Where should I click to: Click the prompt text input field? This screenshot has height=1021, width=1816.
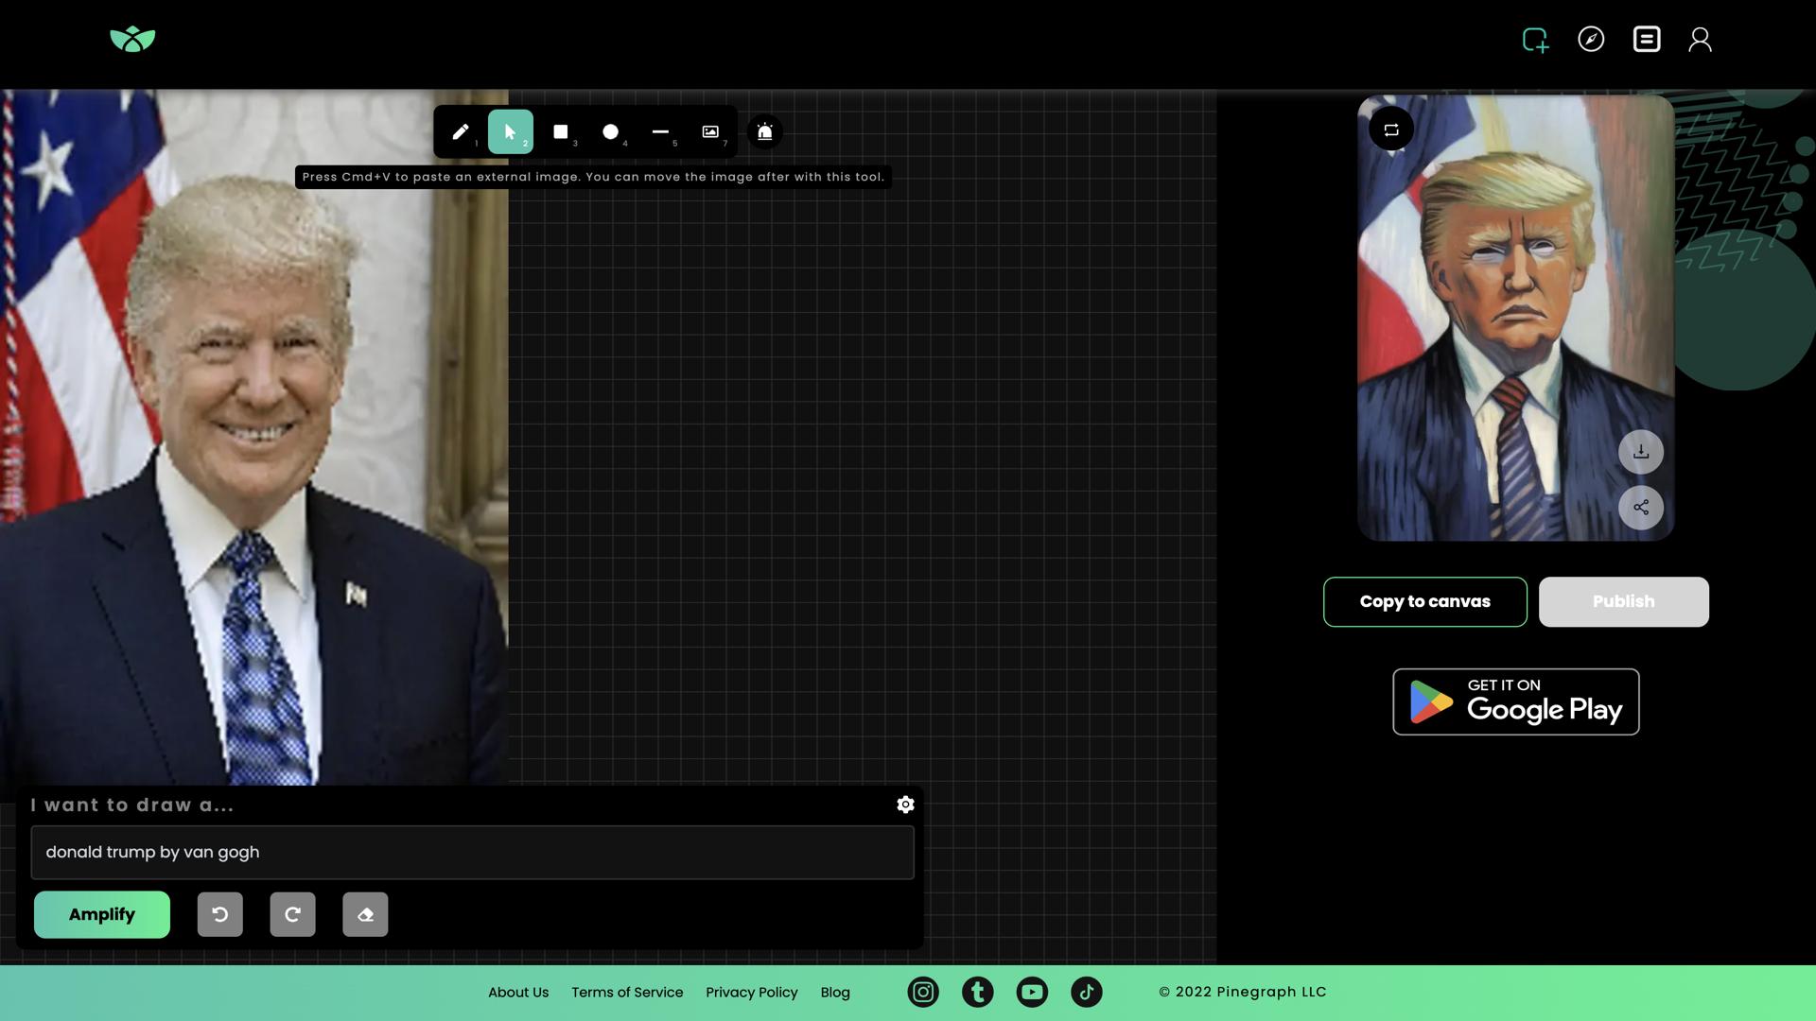pyautogui.click(x=473, y=853)
